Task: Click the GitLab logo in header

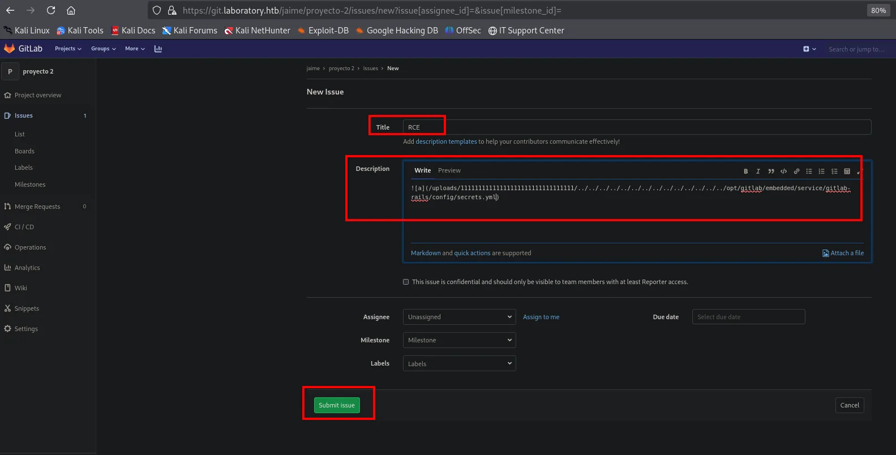Action: click(x=23, y=49)
